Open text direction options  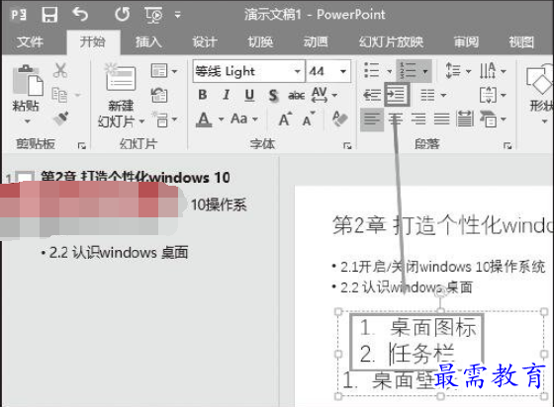[493, 70]
